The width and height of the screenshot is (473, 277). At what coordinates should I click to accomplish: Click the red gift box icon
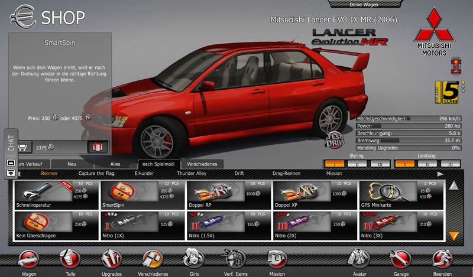pos(98,147)
